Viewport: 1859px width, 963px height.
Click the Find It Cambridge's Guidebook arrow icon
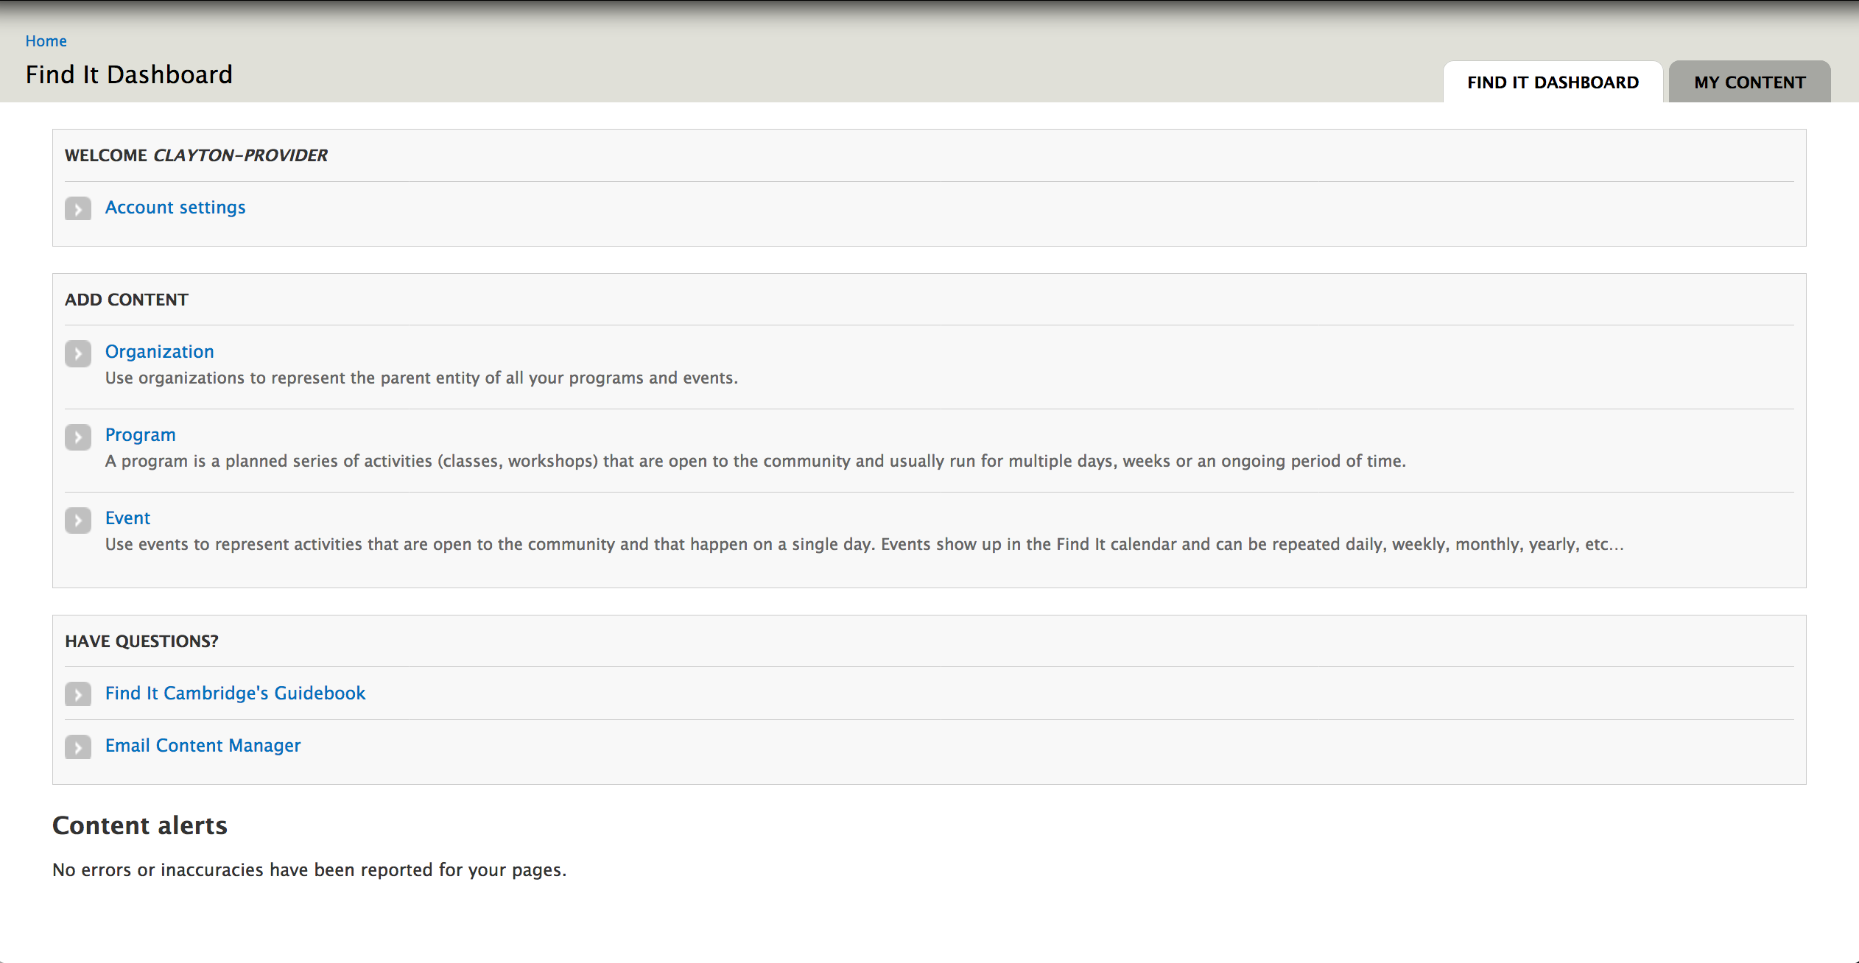79,693
